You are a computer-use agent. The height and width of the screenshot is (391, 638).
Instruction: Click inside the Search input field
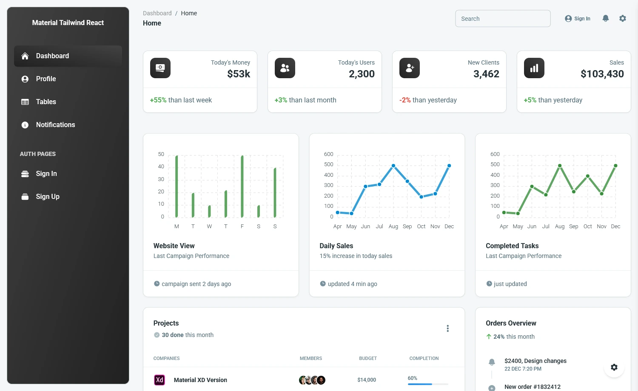point(503,18)
